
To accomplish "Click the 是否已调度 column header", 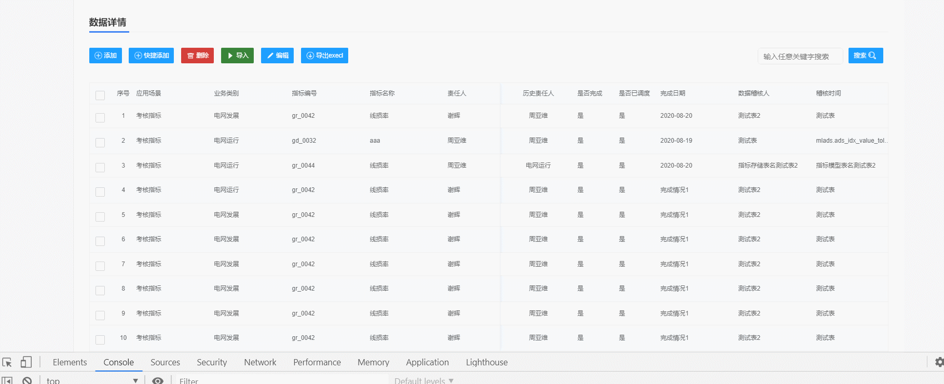I will pyautogui.click(x=634, y=93).
